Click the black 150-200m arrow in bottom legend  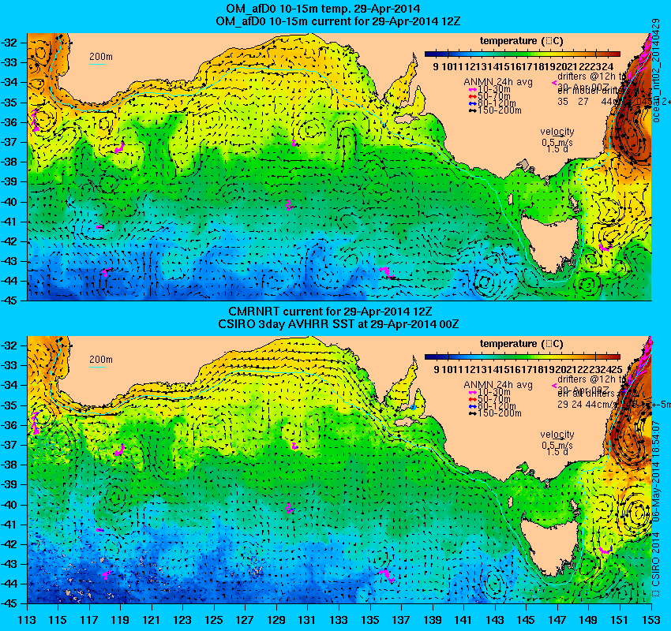click(x=473, y=413)
